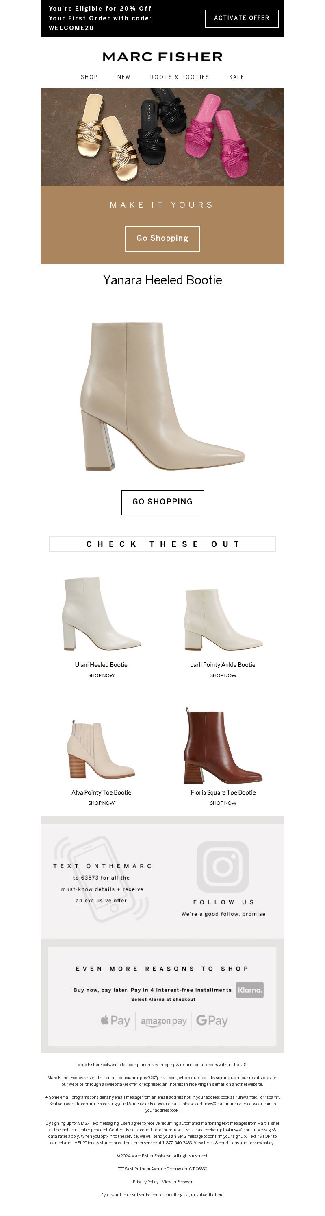The height and width of the screenshot is (1216, 325).
Task: Open the Privacy Policy link
Action: [145, 1181]
